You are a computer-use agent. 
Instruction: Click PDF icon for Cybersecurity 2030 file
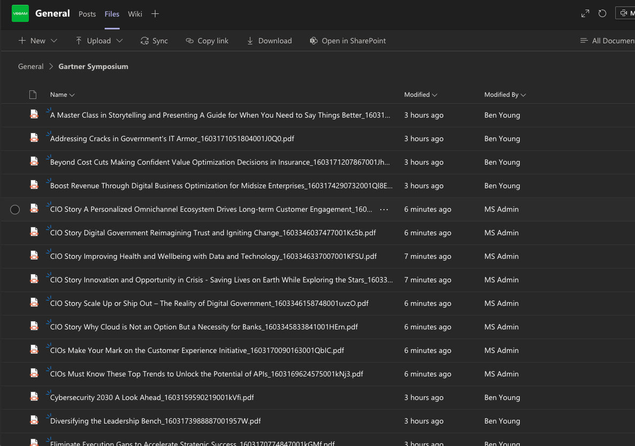pos(34,397)
